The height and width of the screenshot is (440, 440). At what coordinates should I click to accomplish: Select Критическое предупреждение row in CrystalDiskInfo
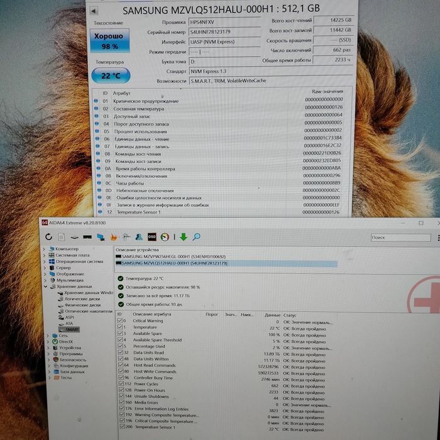[219, 101]
